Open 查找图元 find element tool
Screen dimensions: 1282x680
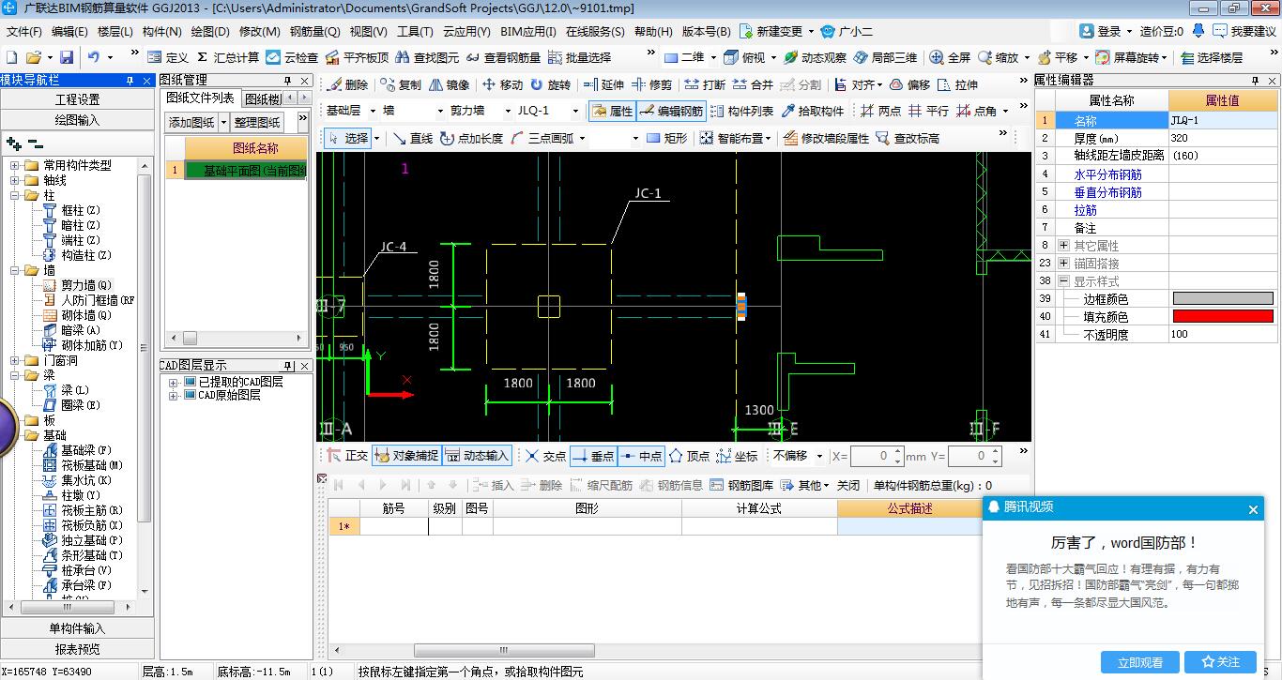click(x=427, y=57)
